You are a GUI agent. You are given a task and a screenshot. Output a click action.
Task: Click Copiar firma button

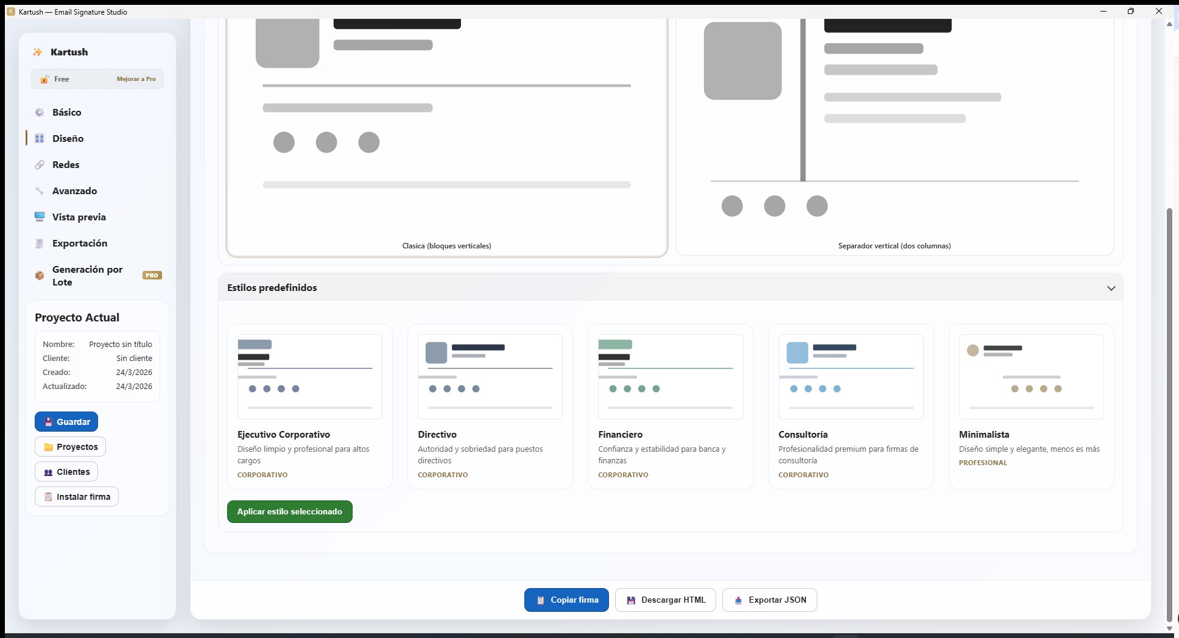pyautogui.click(x=566, y=600)
